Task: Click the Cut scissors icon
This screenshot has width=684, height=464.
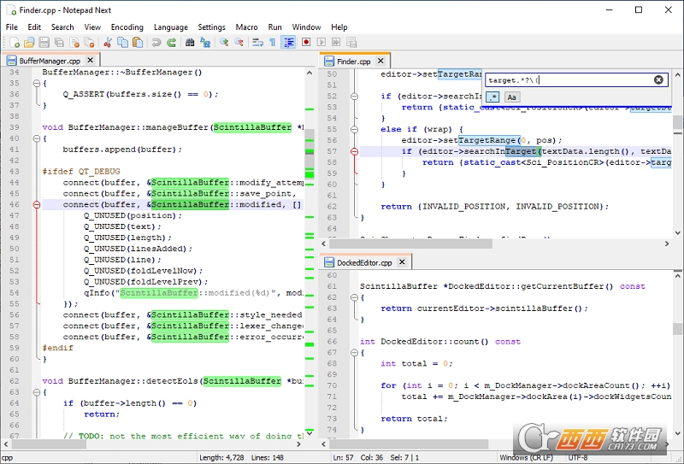Action: [x=109, y=42]
